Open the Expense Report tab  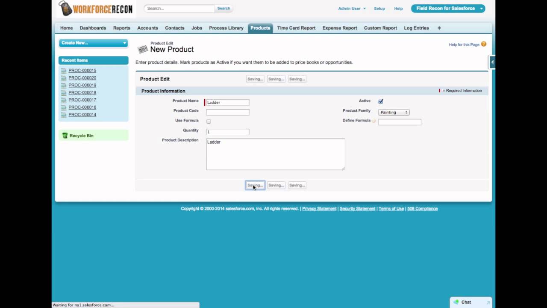coord(340,28)
